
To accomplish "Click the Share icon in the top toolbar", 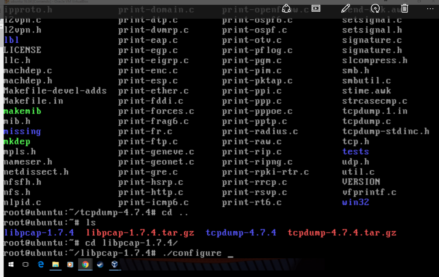I will (x=286, y=8).
